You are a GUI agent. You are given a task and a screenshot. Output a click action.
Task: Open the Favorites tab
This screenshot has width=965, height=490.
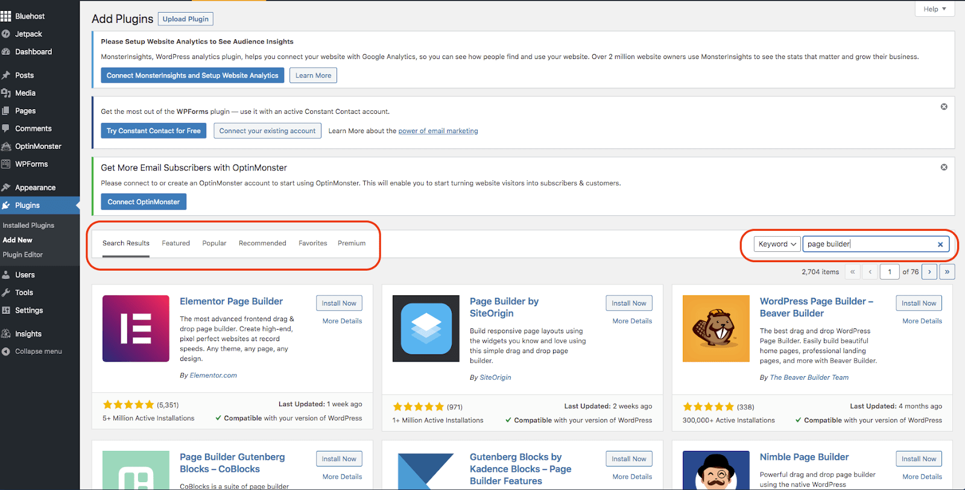(312, 243)
